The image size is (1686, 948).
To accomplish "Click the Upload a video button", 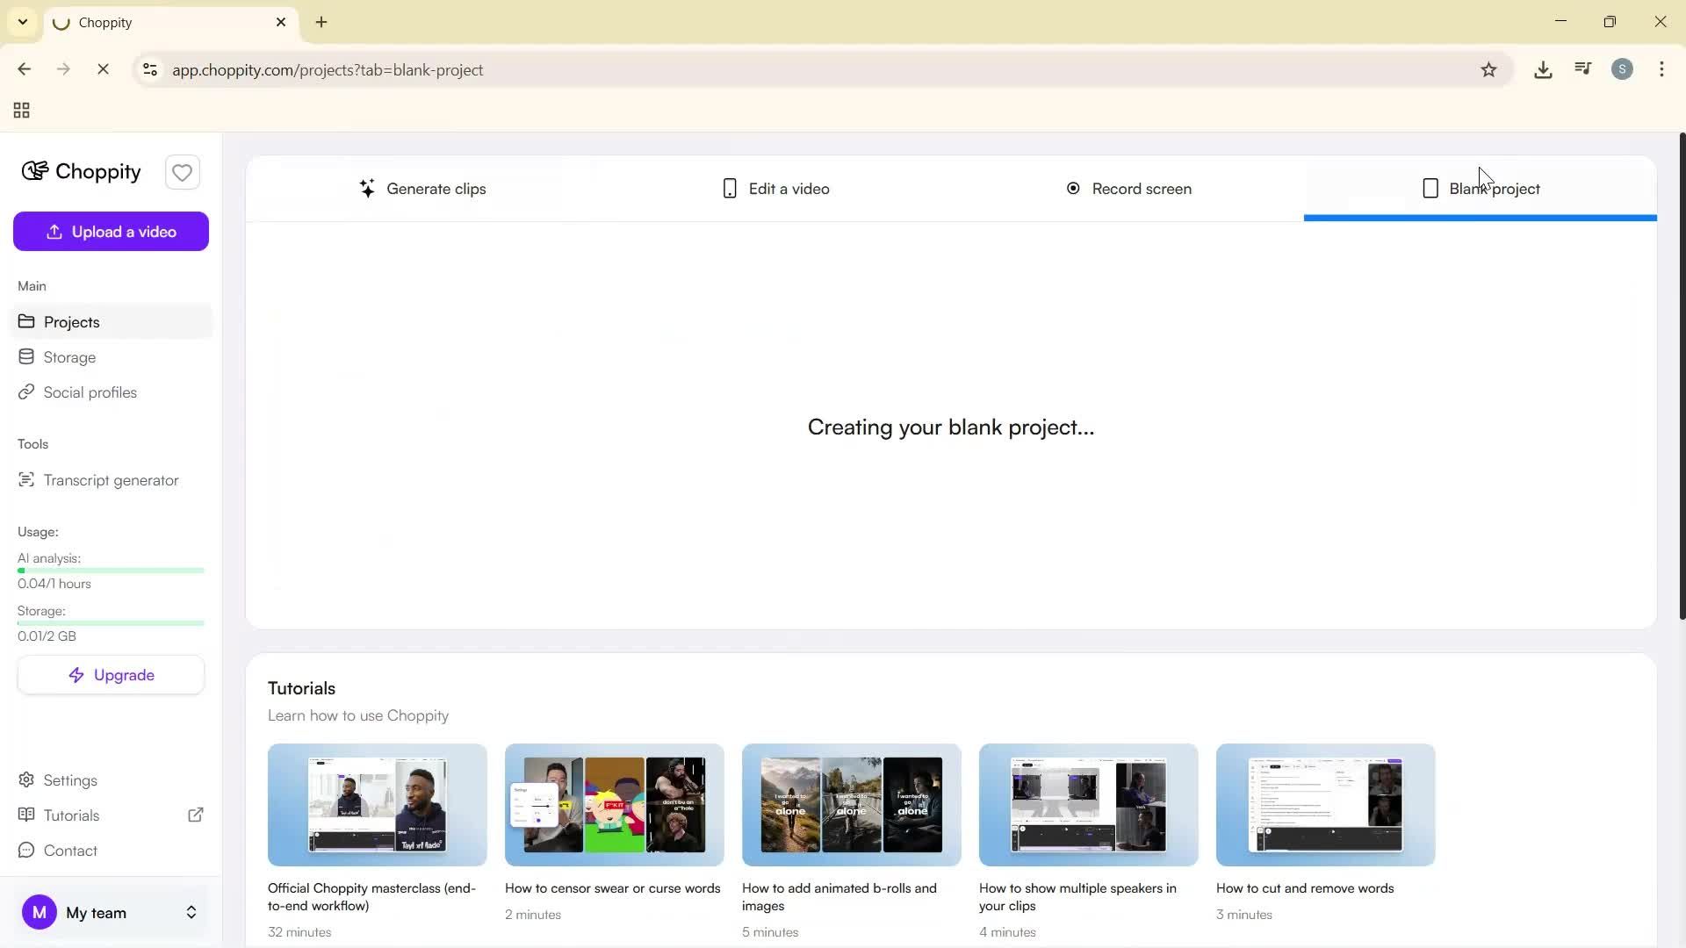I will pyautogui.click(x=111, y=231).
